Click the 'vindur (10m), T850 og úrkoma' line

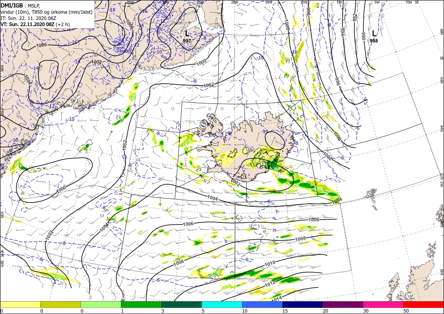click(46, 12)
